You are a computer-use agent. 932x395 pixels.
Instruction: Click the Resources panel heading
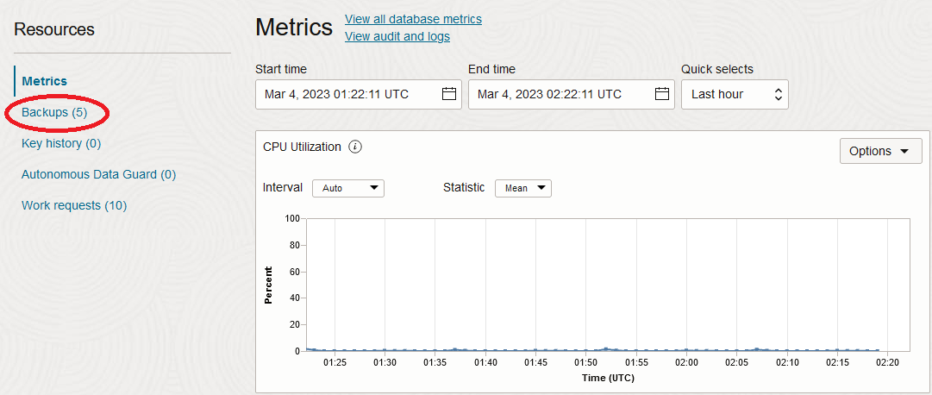click(54, 29)
